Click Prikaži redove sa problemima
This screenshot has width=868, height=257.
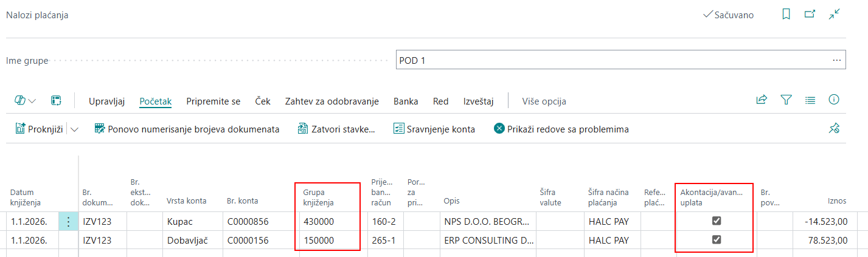pyautogui.click(x=561, y=129)
